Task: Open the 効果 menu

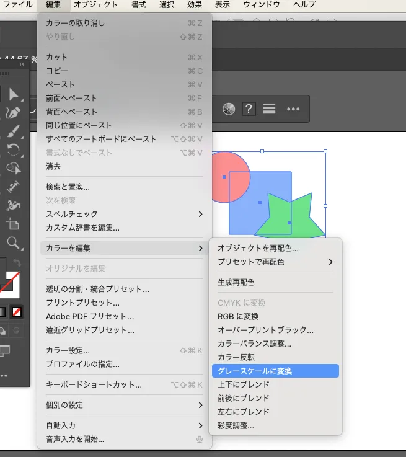Action: coord(195,4)
